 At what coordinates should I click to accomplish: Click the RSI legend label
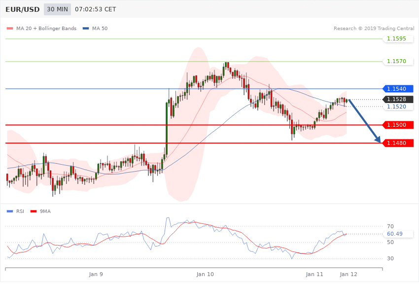(20, 212)
